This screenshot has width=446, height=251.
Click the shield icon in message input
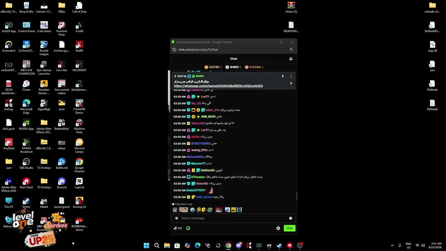(177, 218)
